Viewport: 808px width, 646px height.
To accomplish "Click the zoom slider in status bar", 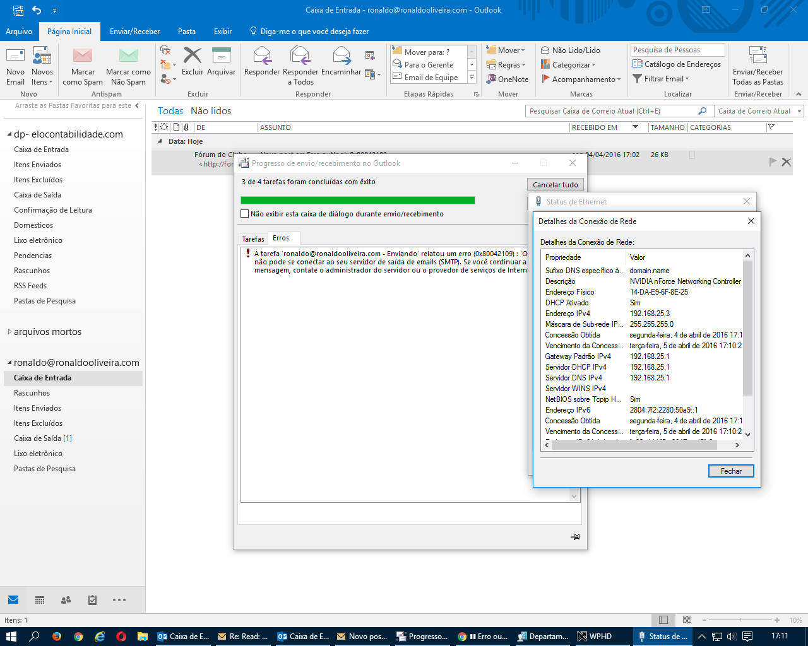I will click(742, 620).
